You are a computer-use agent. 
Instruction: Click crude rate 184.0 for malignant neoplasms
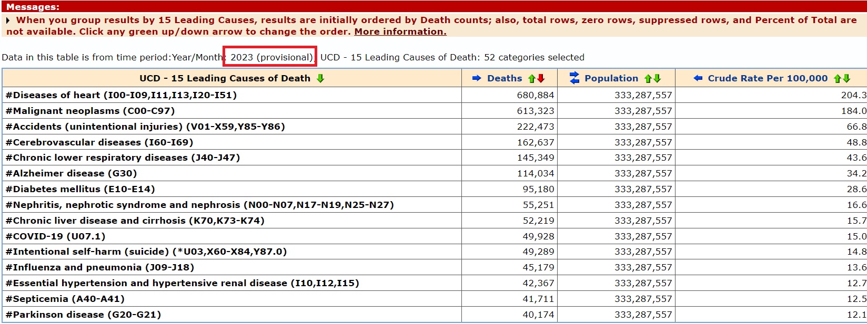[853, 111]
